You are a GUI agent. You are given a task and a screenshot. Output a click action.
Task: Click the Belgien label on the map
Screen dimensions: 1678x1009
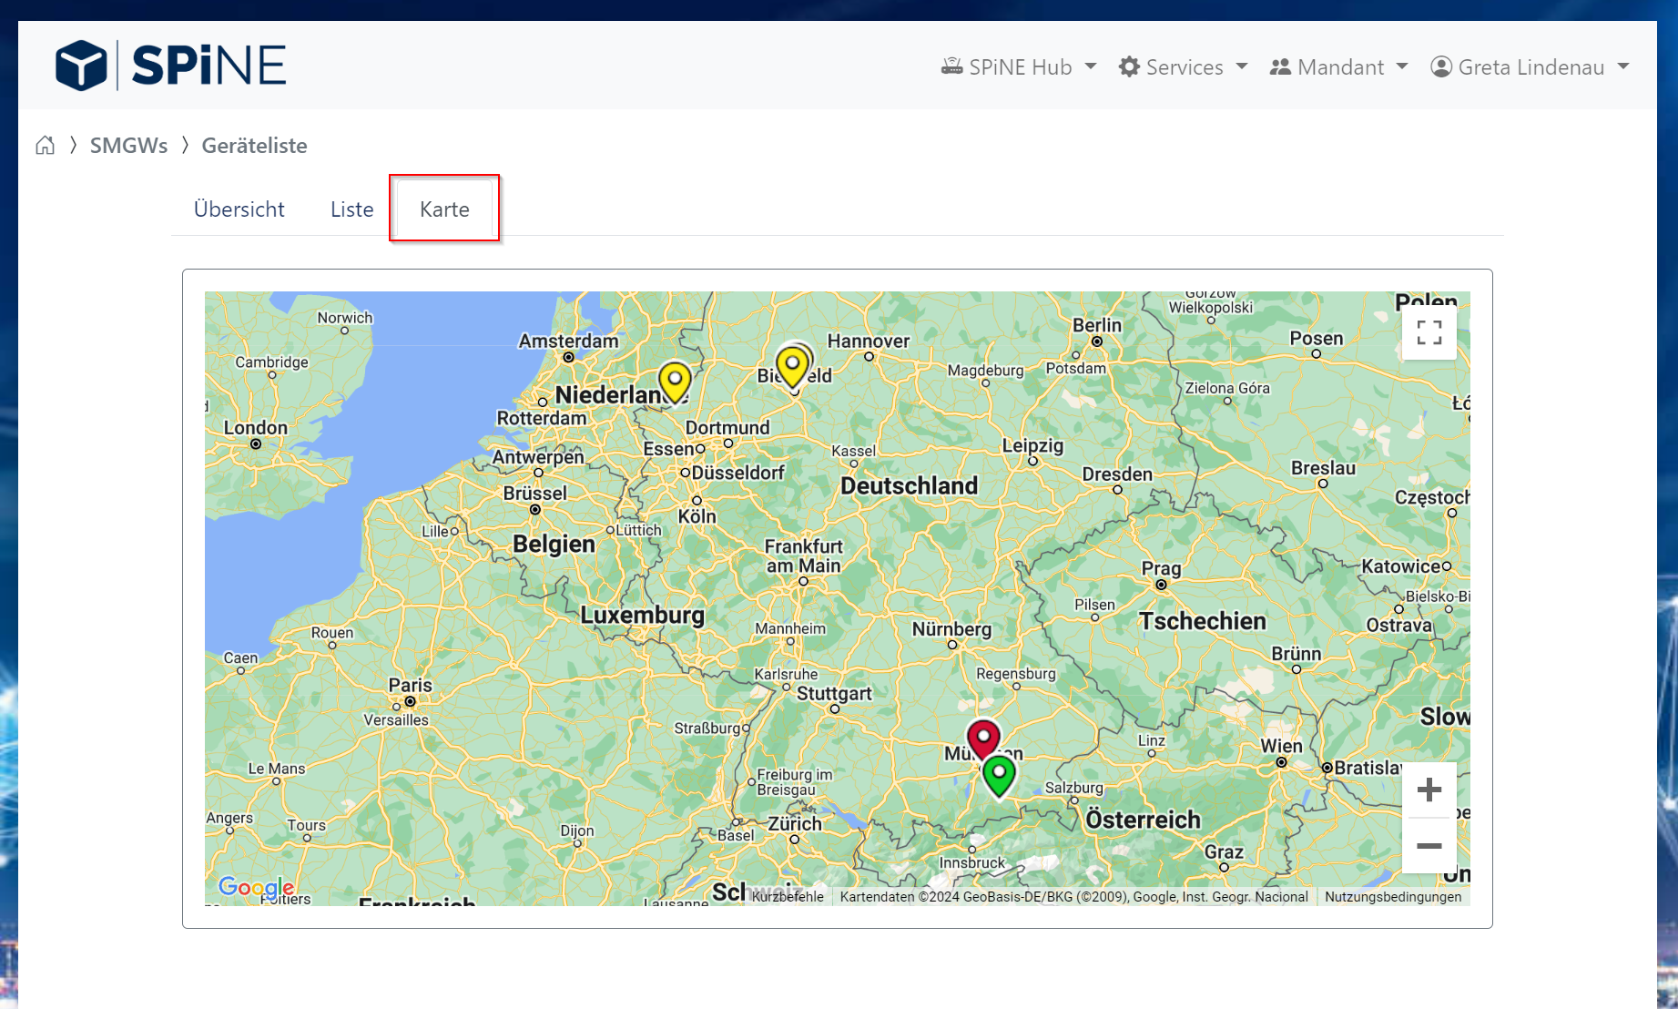pyautogui.click(x=554, y=545)
